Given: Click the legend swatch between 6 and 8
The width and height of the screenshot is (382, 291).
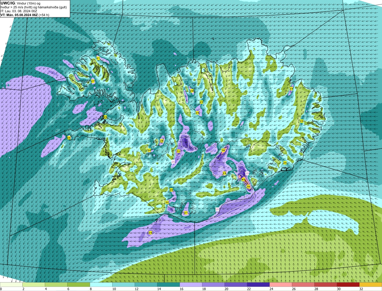Looking at the screenshot, I should click(x=78, y=285).
